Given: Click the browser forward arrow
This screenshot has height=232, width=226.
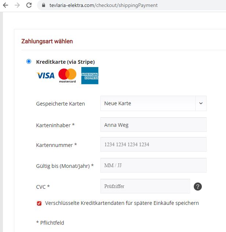Looking at the screenshot, I should pyautogui.click(x=17, y=5).
